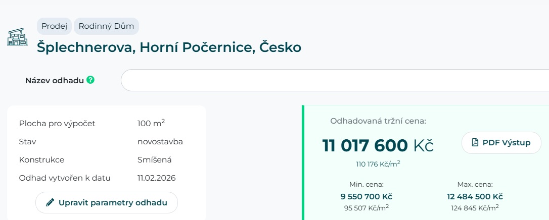The width and height of the screenshot is (549, 220).
Task: Select the Rodinný Dům tag
Action: click(106, 26)
